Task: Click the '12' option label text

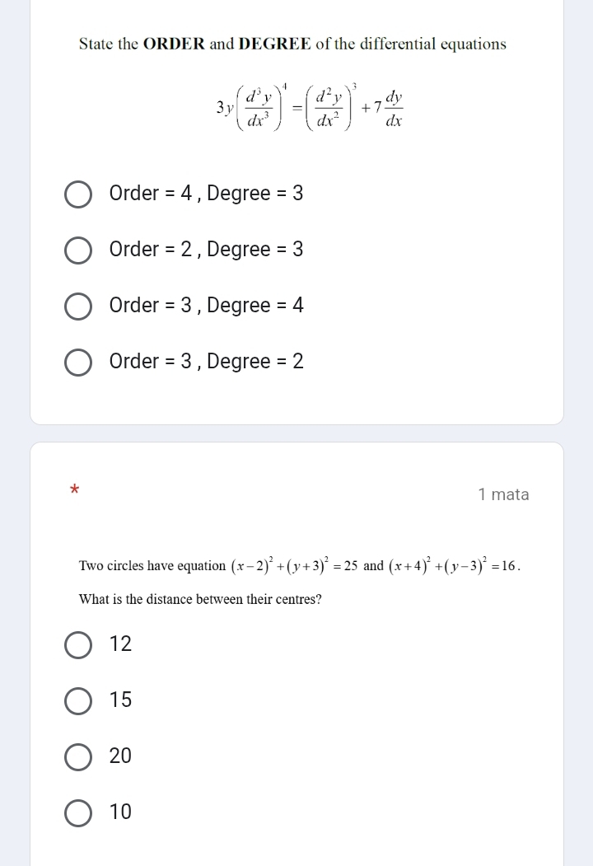Action: (120, 644)
